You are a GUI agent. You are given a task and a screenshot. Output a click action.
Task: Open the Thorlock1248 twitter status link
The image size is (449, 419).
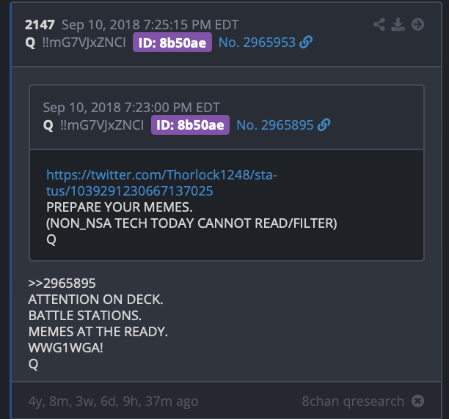click(161, 183)
